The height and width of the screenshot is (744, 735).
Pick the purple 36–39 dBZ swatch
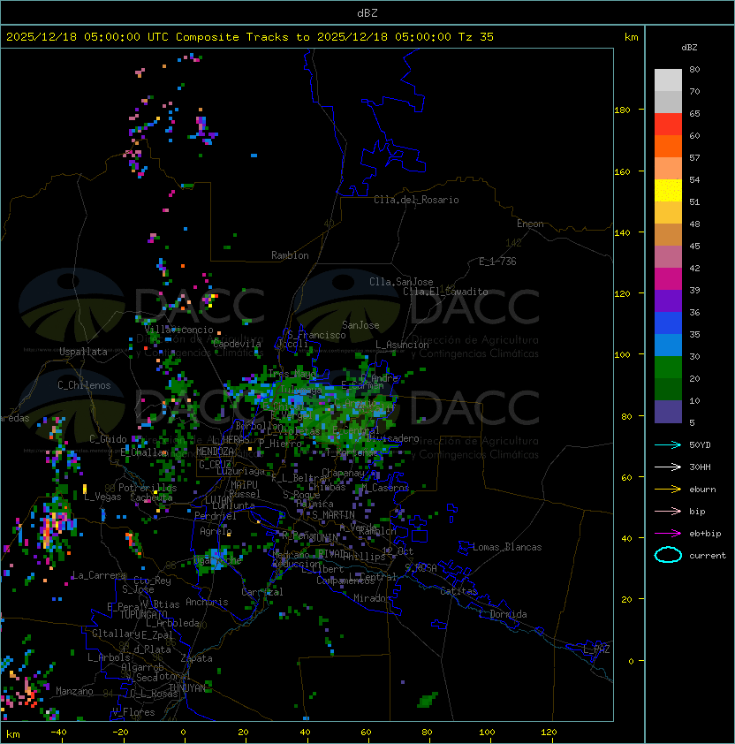[668, 300]
